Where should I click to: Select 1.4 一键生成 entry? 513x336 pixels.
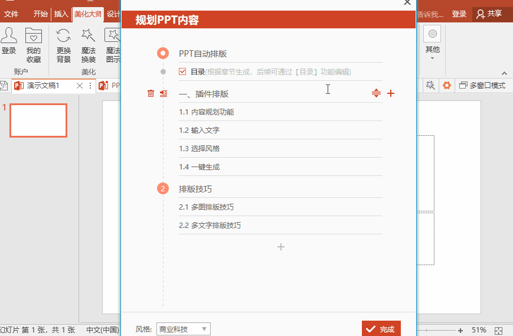point(280,167)
